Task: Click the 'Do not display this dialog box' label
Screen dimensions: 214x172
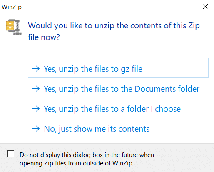Action: pyautogui.click(x=87, y=155)
